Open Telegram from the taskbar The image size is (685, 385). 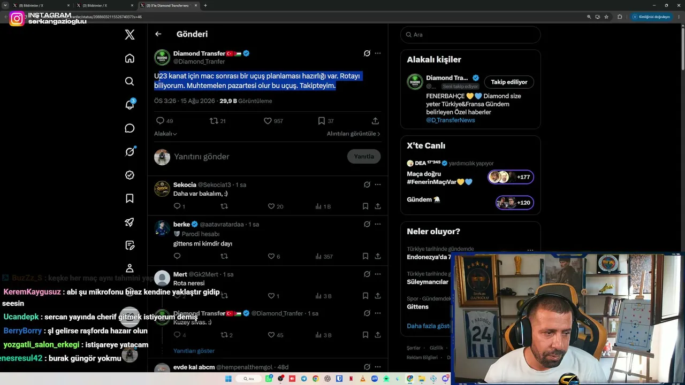point(304,379)
